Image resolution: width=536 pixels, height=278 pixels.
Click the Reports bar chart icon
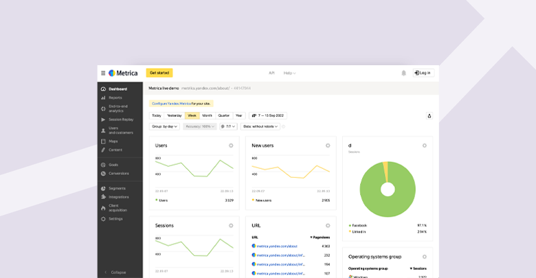103,97
